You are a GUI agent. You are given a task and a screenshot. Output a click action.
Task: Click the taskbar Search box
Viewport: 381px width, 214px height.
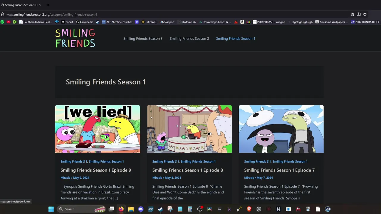coord(81,209)
